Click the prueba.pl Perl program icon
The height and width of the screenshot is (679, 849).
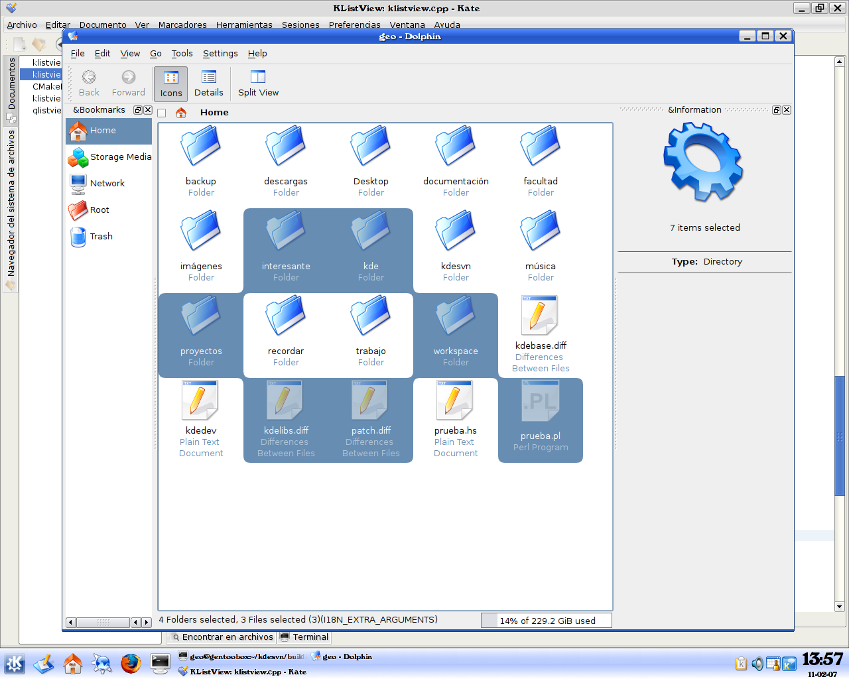541,401
